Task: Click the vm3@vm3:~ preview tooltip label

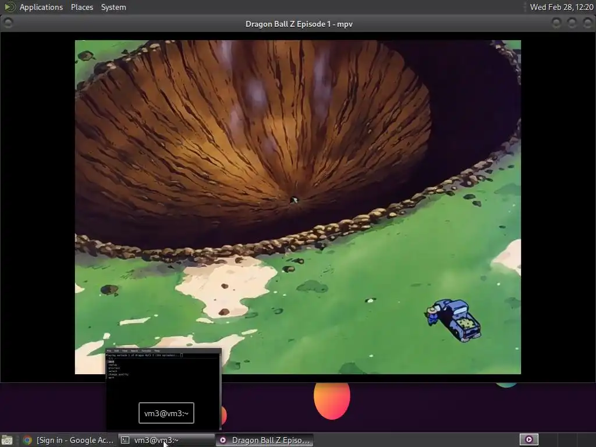Action: (x=166, y=413)
